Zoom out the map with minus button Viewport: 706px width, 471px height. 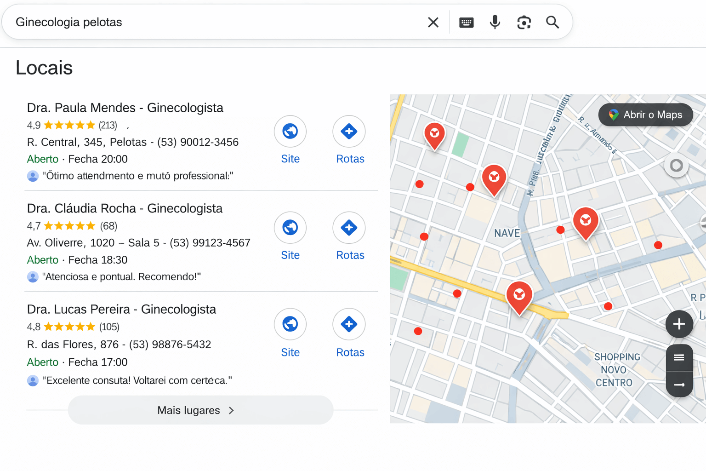pos(679,385)
